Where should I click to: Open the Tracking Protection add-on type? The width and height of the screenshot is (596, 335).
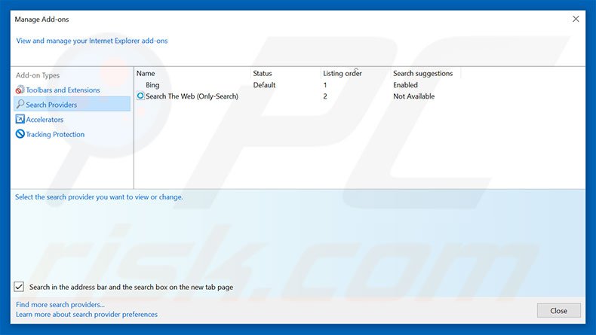(x=55, y=134)
